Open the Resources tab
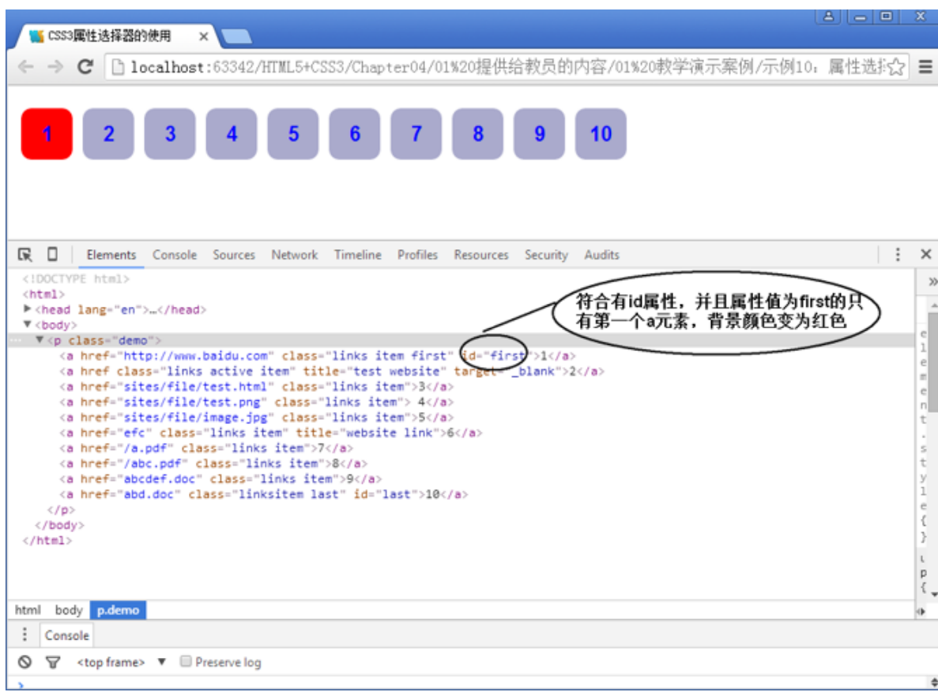 (481, 255)
